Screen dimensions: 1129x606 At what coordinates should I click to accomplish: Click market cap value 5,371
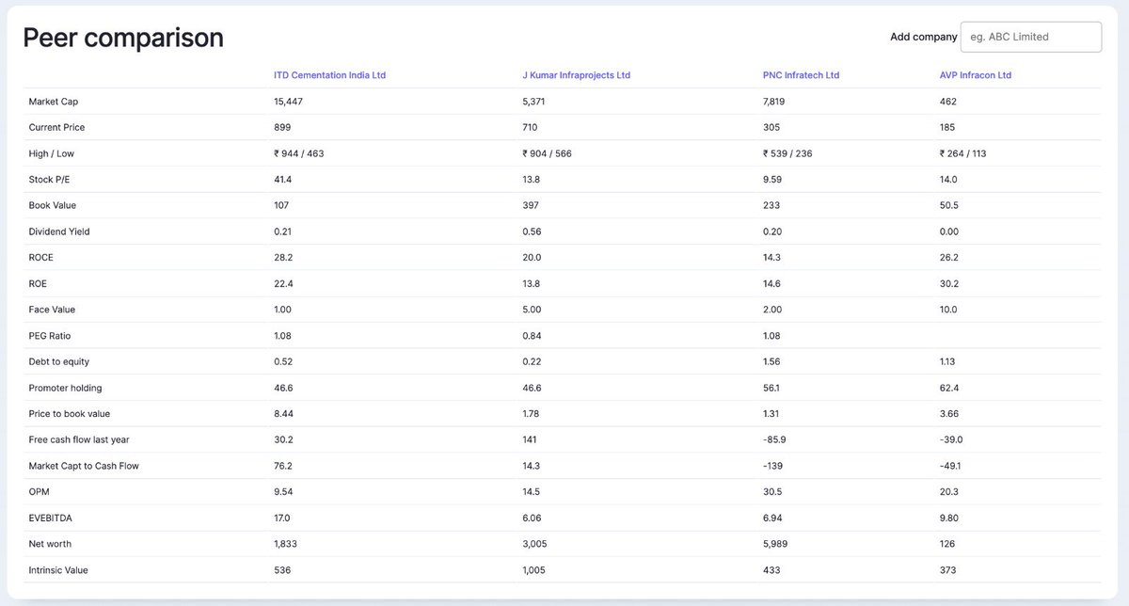[533, 102]
